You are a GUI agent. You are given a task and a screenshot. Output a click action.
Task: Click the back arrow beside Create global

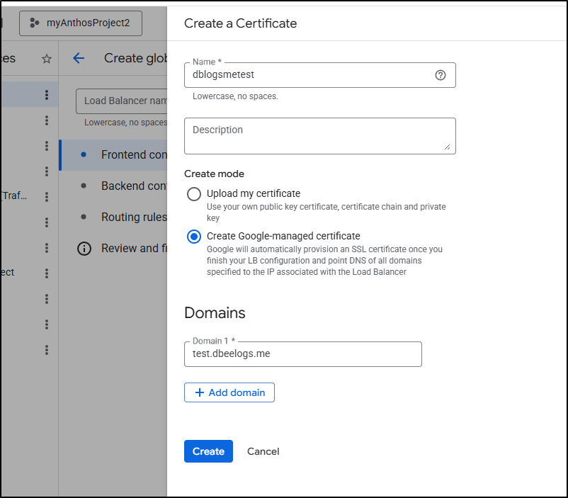coord(79,58)
